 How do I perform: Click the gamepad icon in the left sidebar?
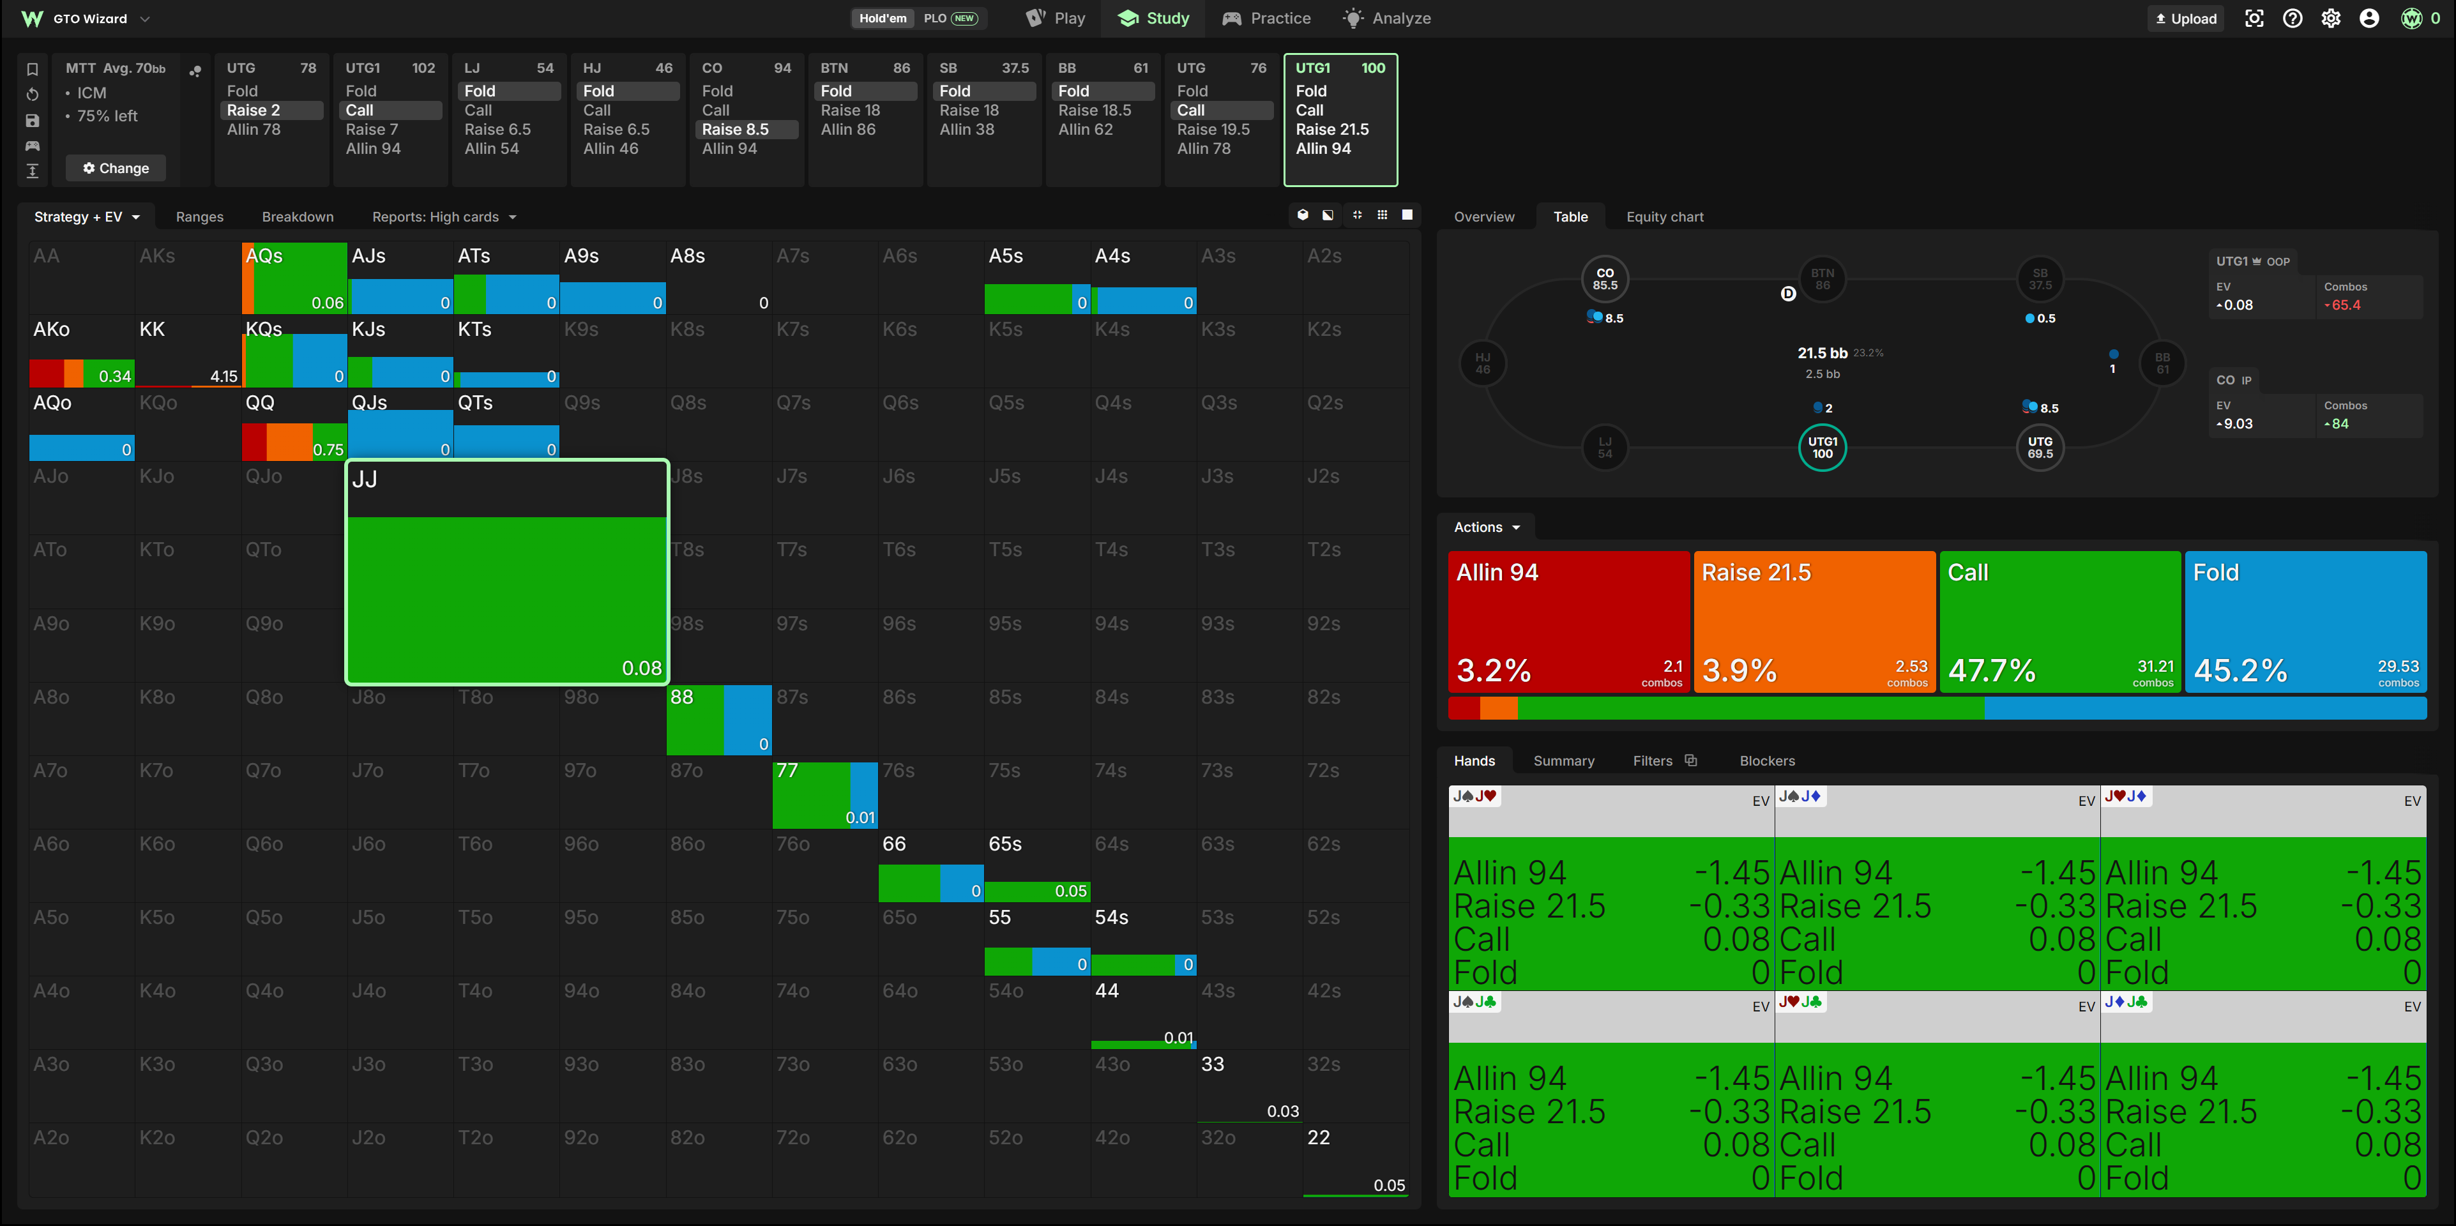coord(33,146)
